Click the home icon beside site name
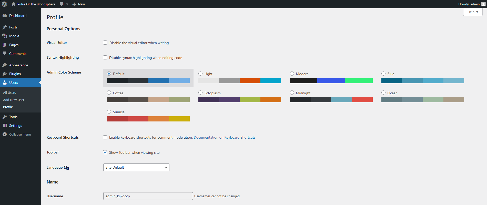Screen dimensions: 487x205 pos(13,4)
